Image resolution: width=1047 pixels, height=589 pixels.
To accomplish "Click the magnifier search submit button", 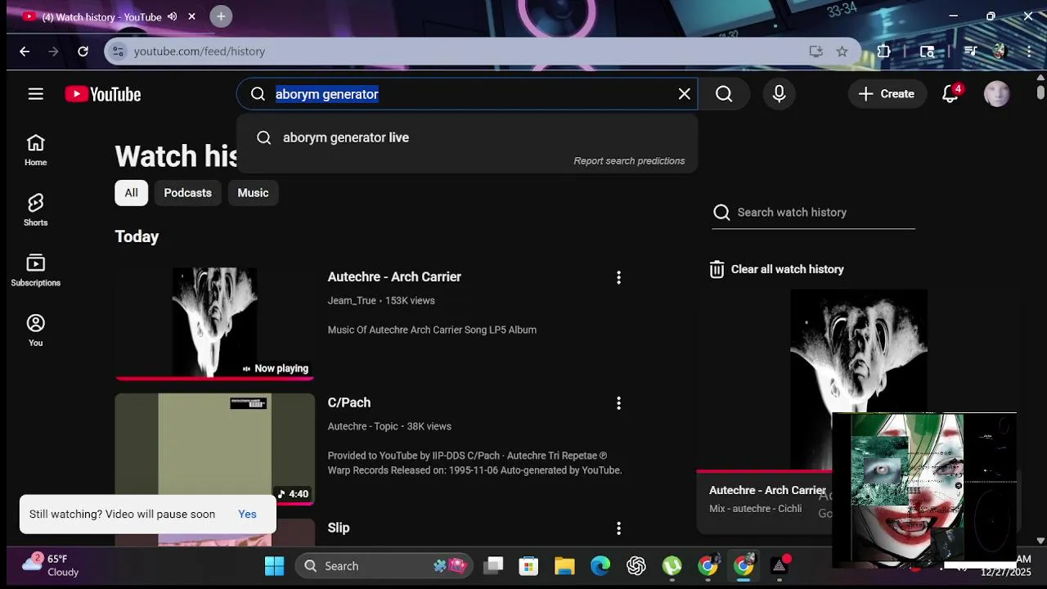I will [x=724, y=94].
